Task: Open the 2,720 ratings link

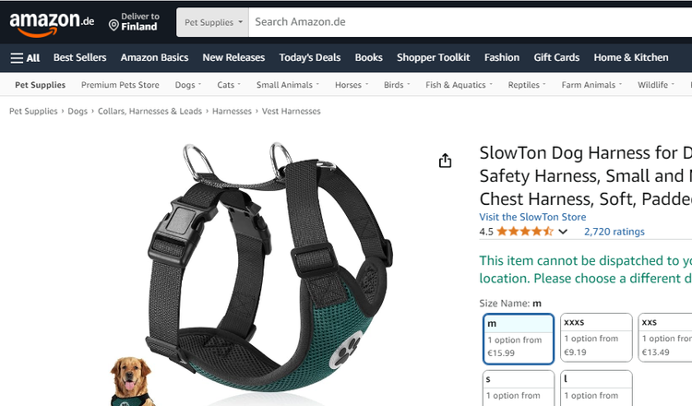Action: (x=614, y=232)
